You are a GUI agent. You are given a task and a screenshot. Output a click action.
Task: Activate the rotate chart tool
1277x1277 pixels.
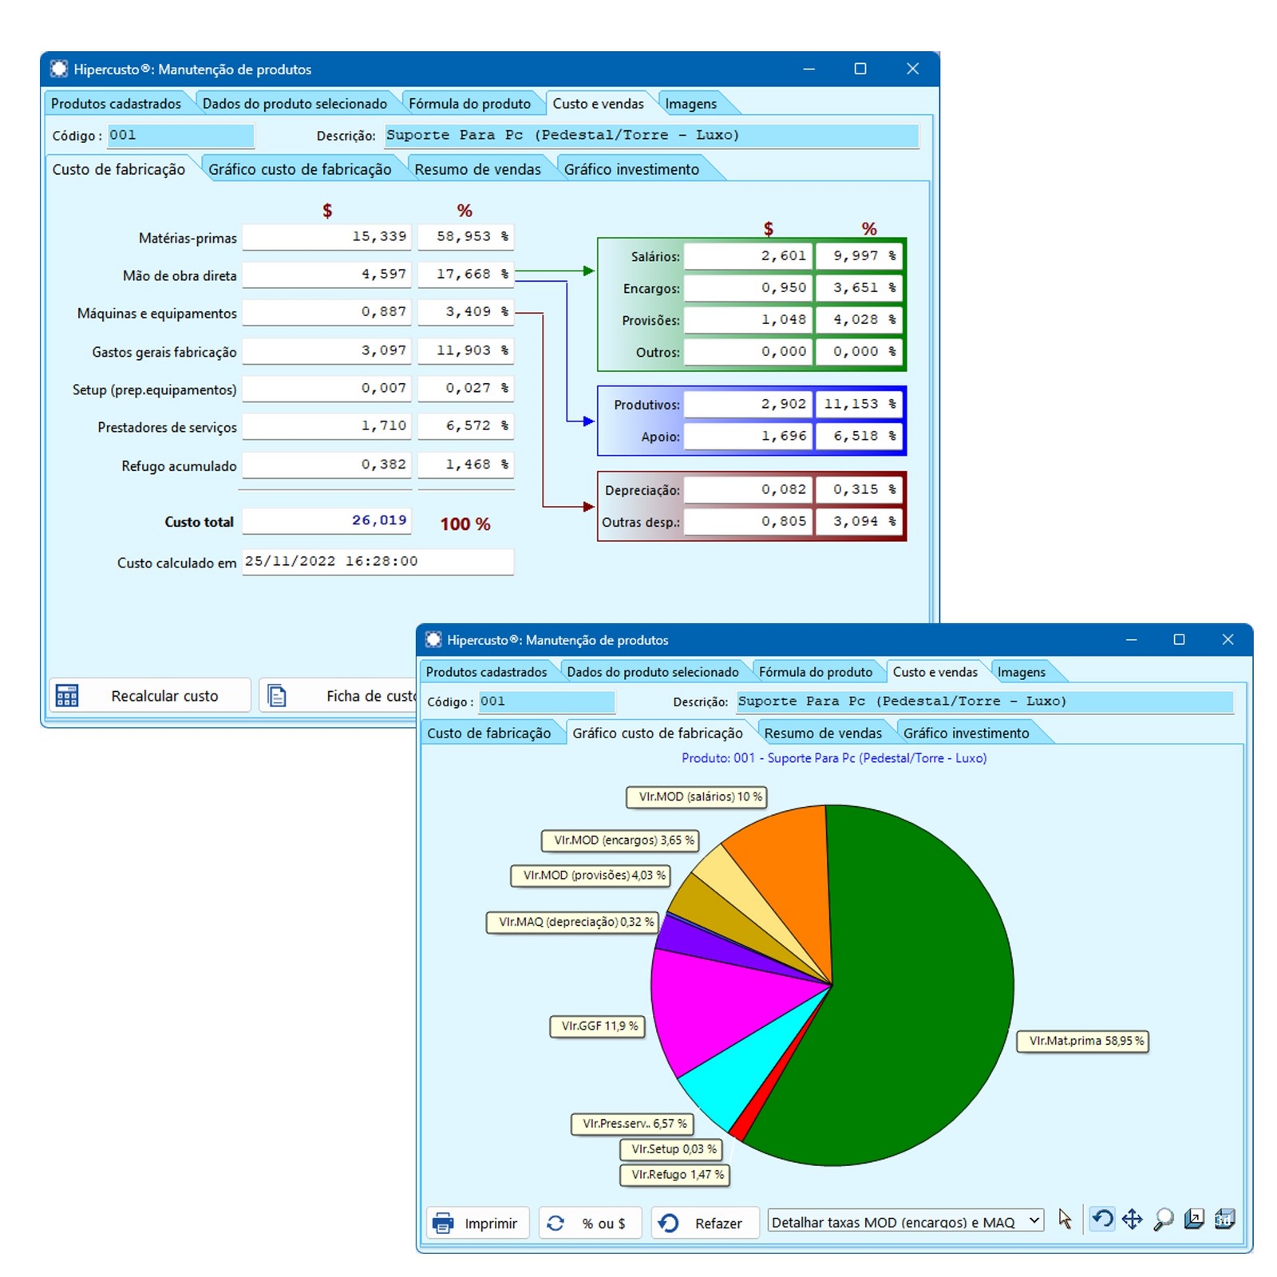[x=1102, y=1219]
